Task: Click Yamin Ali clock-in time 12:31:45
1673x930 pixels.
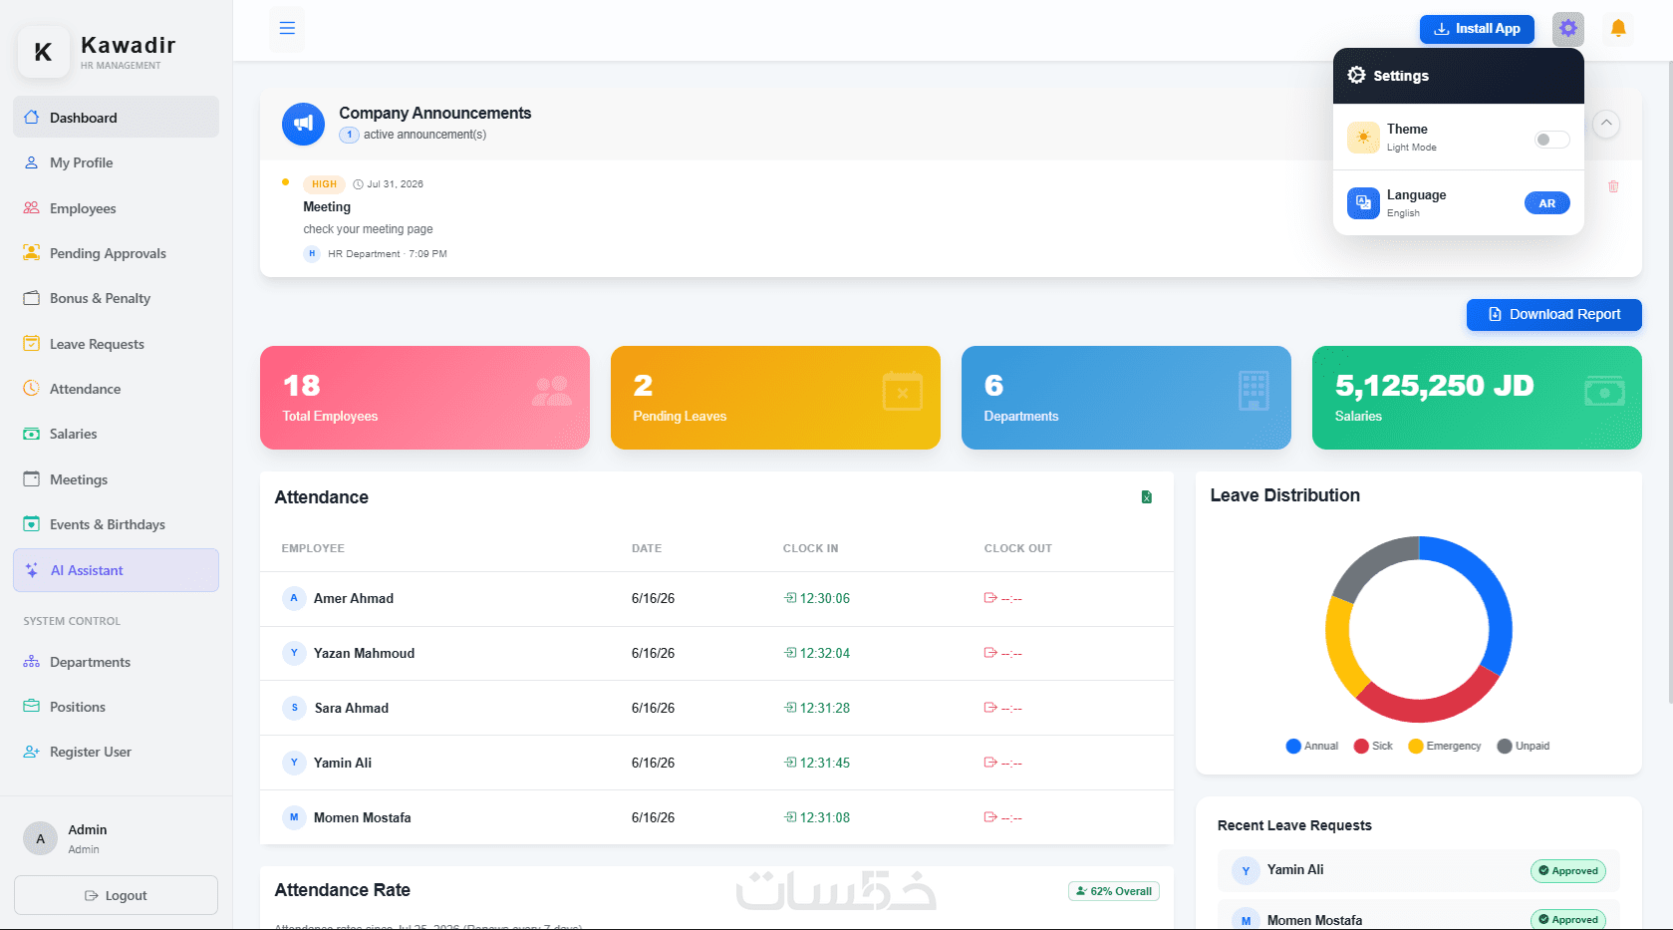Action: [825, 763]
